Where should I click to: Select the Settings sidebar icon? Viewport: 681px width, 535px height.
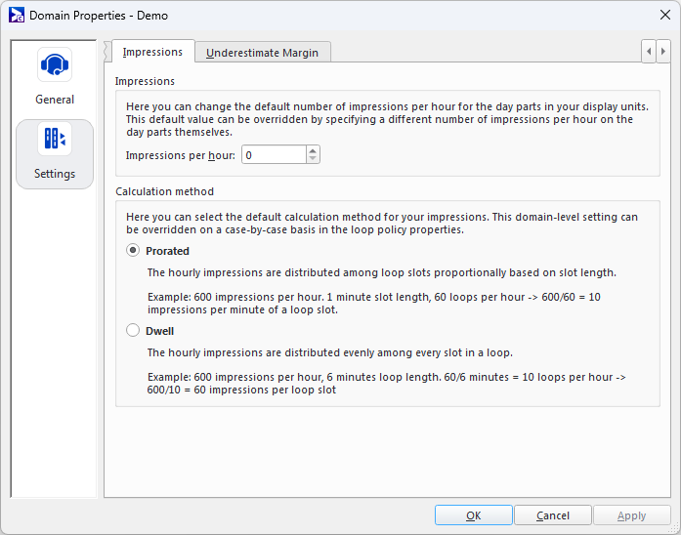point(55,140)
